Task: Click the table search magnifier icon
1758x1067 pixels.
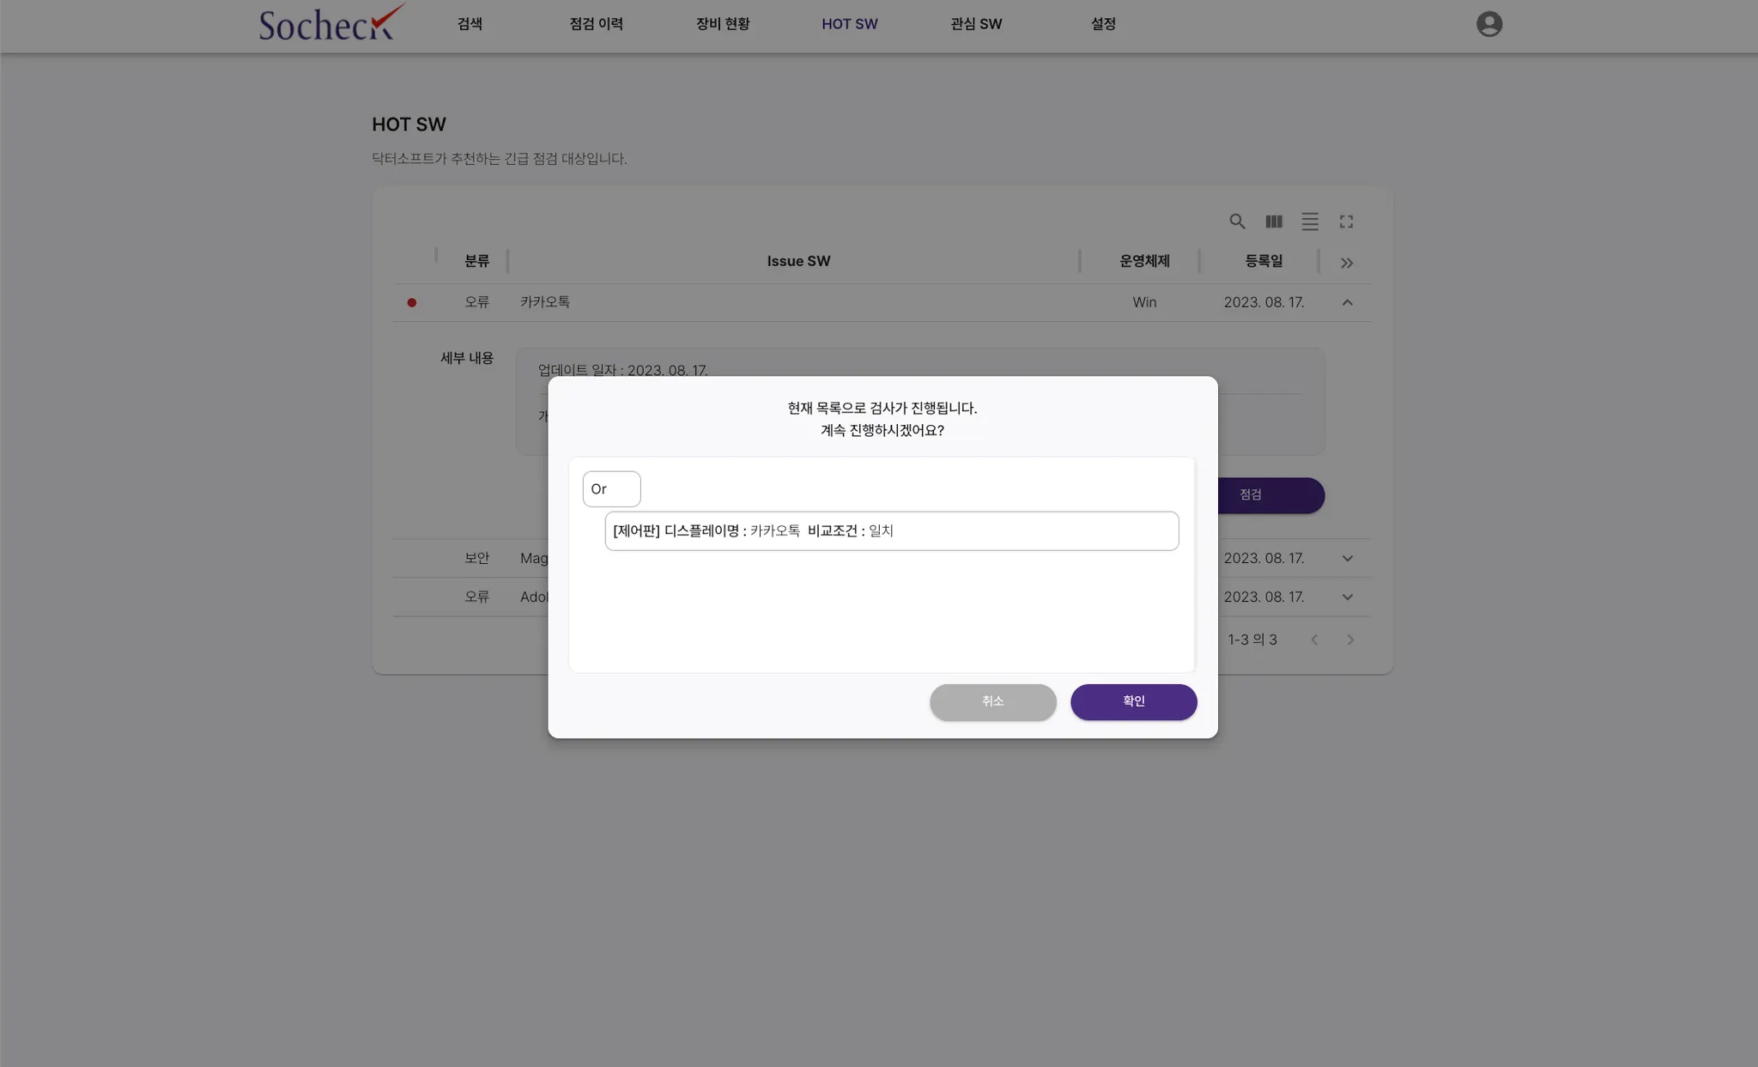Action: [x=1237, y=221]
